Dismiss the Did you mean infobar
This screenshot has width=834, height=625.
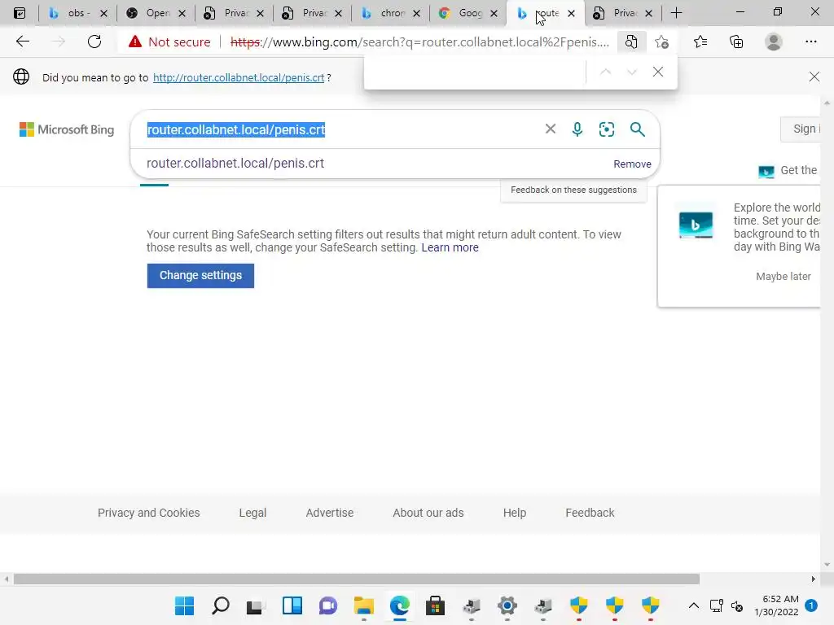click(814, 77)
